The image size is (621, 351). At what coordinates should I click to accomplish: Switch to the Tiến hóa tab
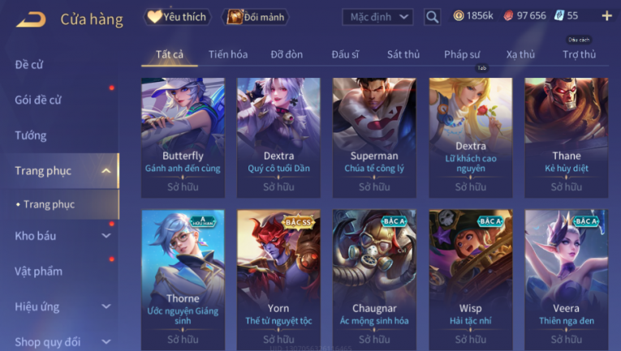(x=228, y=54)
